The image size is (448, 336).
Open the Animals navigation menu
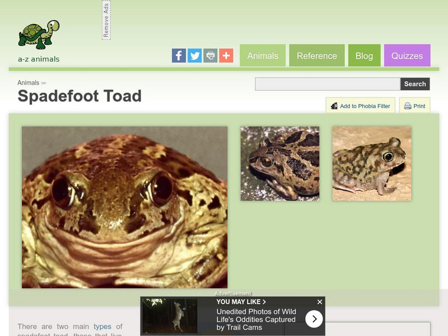point(263,55)
